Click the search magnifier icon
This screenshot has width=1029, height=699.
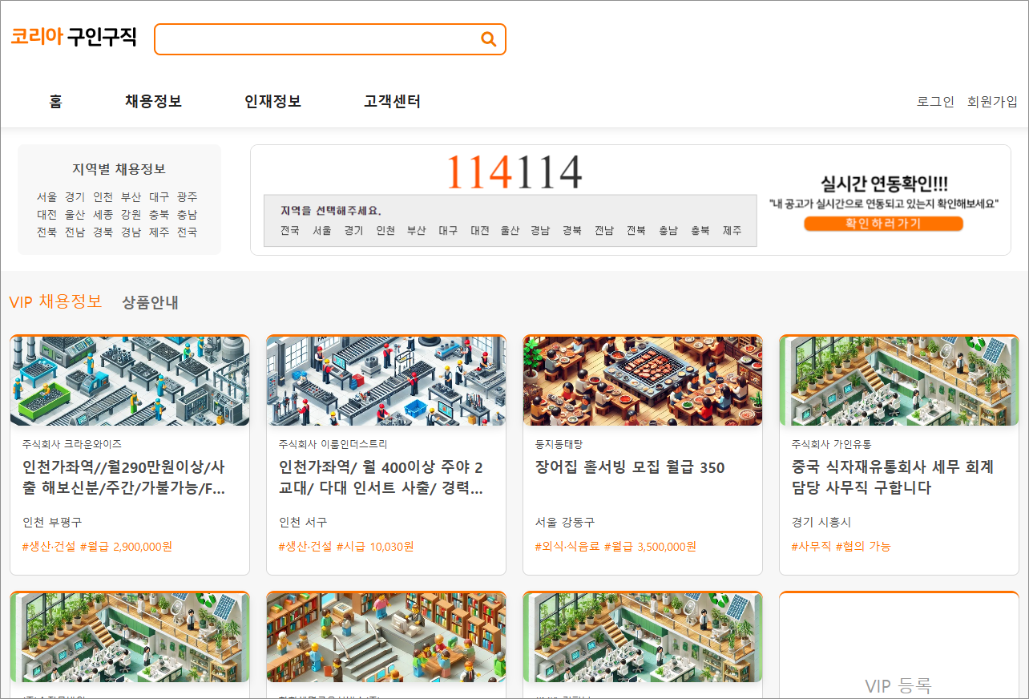coord(488,38)
